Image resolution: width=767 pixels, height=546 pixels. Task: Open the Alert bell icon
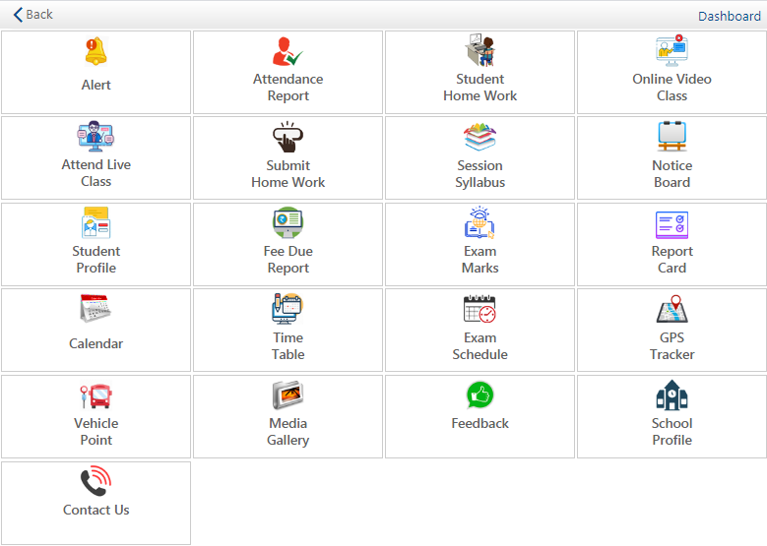[96, 51]
